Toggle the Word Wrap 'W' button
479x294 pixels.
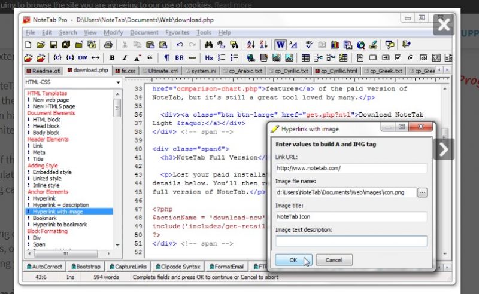(x=280, y=45)
